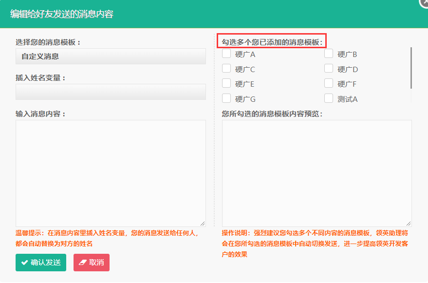Check the 硬广F template

(x=328, y=83)
